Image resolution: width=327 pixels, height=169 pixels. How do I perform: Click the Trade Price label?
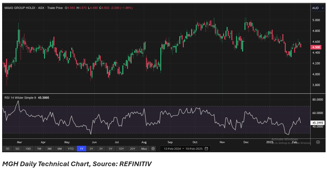pos(55,8)
